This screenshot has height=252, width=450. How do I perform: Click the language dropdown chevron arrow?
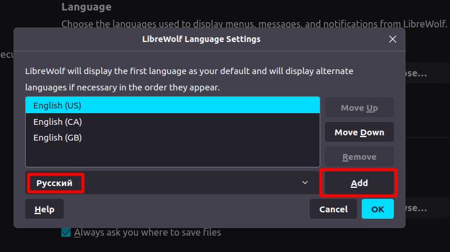(x=304, y=183)
